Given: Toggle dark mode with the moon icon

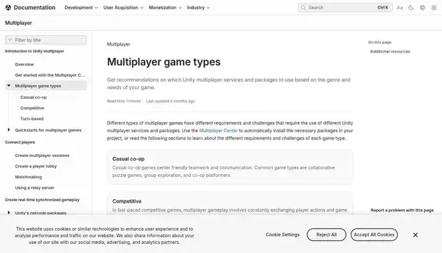Looking at the screenshot, I should [x=411, y=8].
